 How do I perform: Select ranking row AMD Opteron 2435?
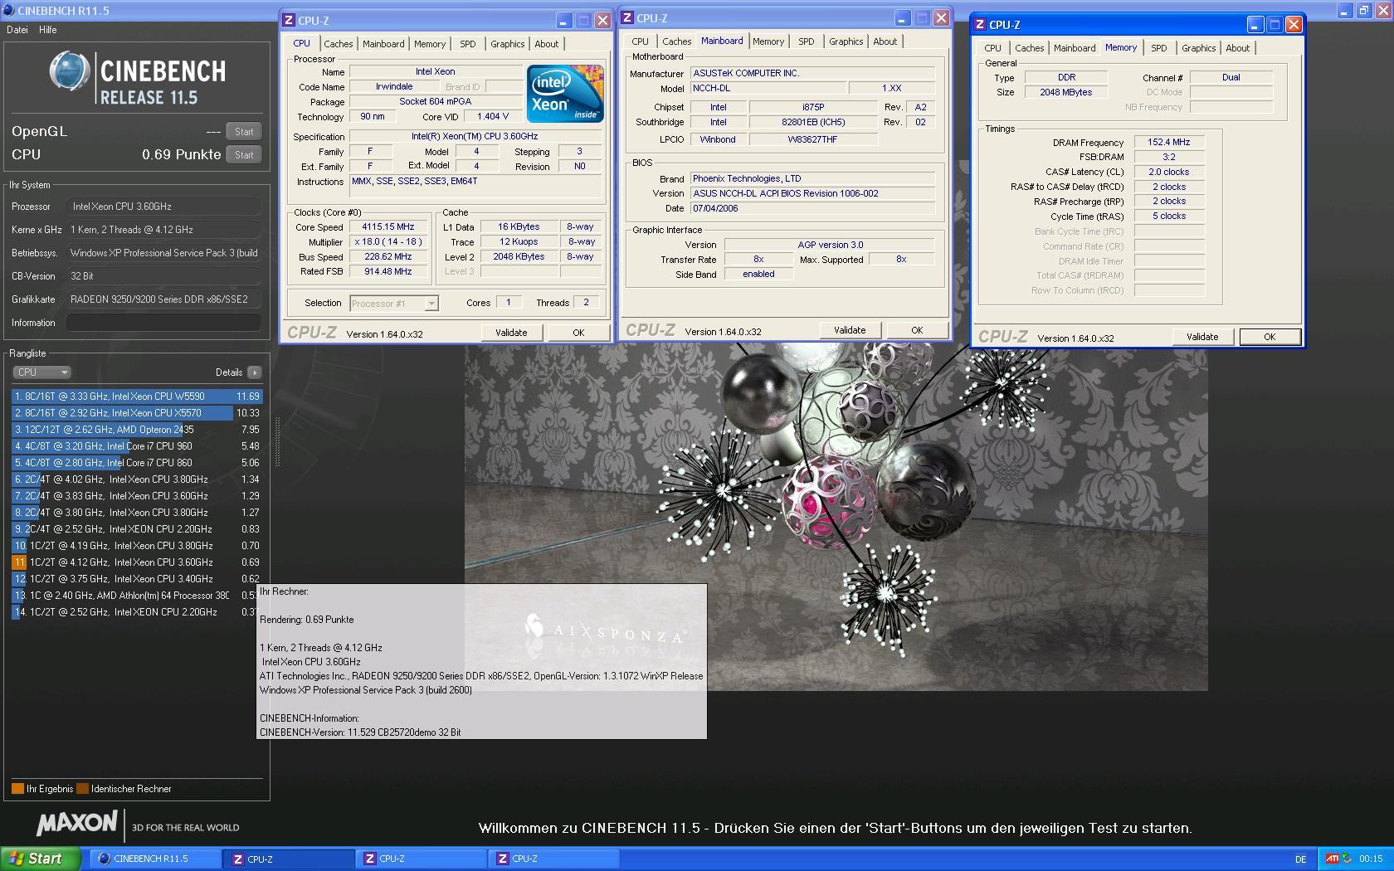click(x=137, y=430)
